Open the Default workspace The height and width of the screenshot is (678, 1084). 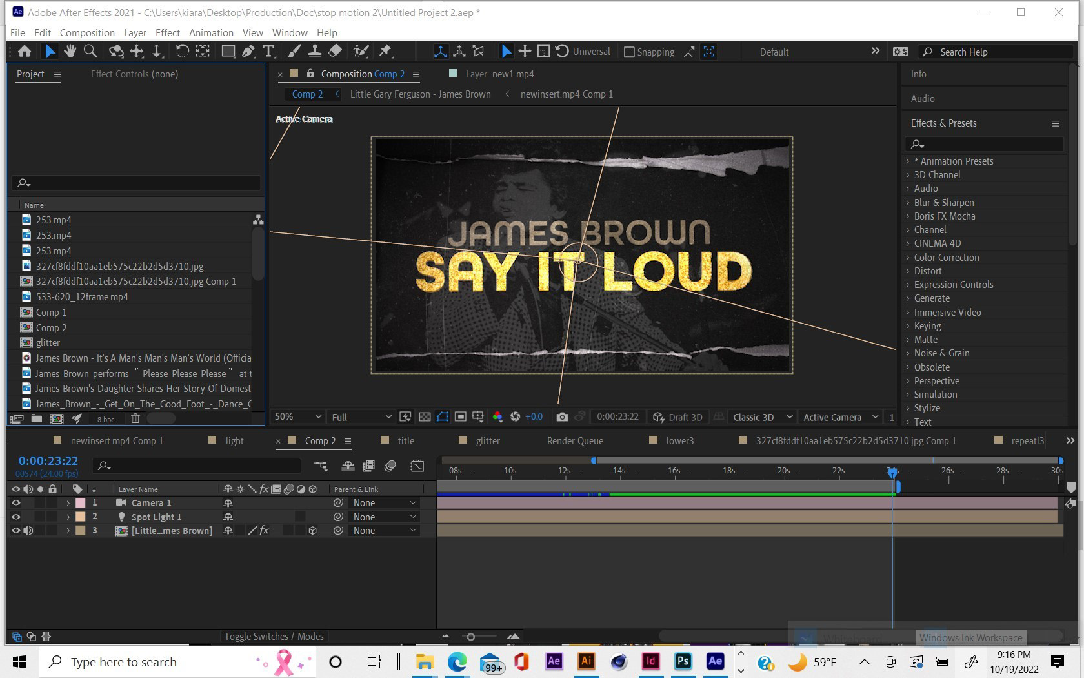click(774, 52)
